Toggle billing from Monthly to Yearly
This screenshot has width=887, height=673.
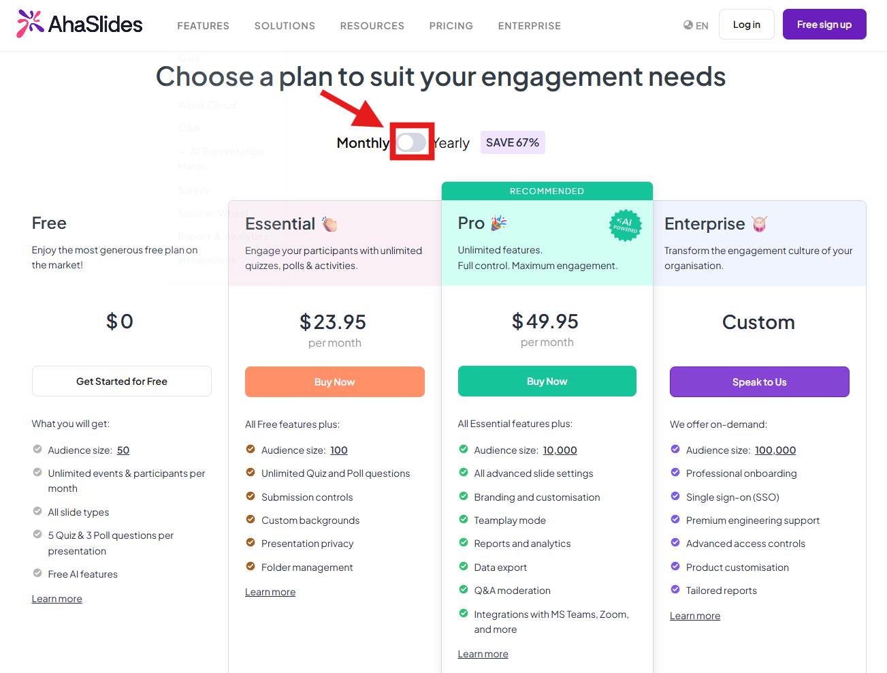[411, 142]
